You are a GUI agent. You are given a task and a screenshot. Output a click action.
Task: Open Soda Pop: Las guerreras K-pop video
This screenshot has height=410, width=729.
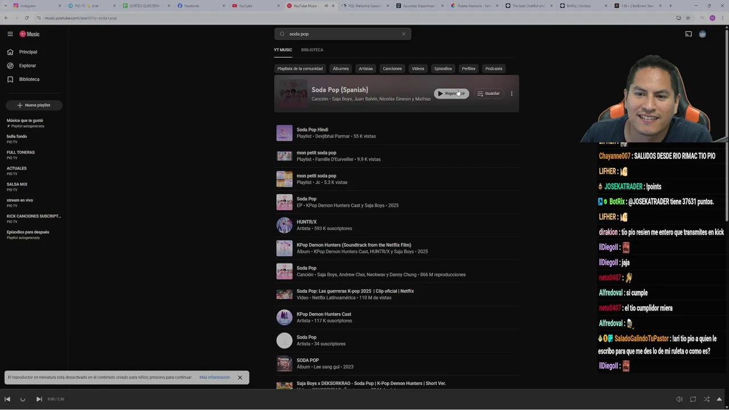click(396, 294)
